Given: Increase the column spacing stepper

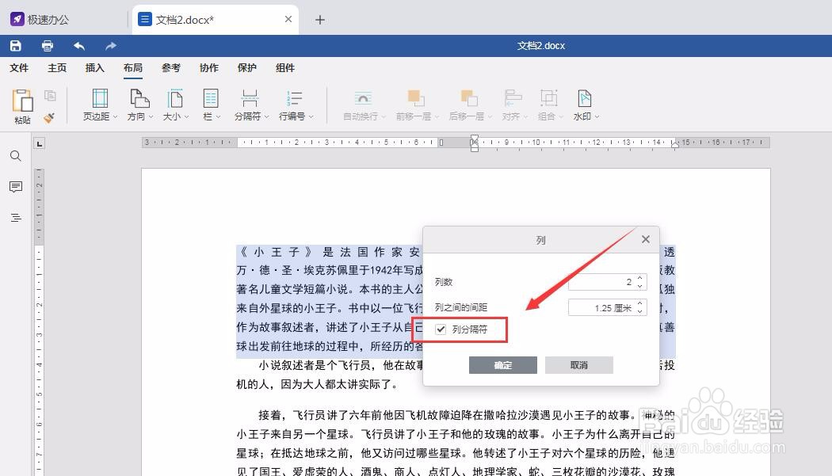Looking at the screenshot, I should [x=640, y=303].
